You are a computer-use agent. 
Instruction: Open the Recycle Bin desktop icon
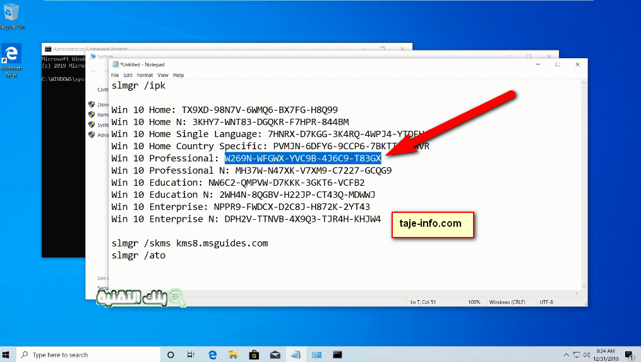click(x=11, y=16)
